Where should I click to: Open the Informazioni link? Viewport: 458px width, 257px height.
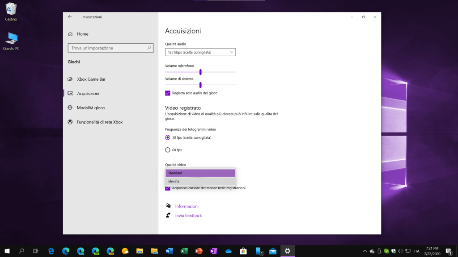(x=187, y=206)
